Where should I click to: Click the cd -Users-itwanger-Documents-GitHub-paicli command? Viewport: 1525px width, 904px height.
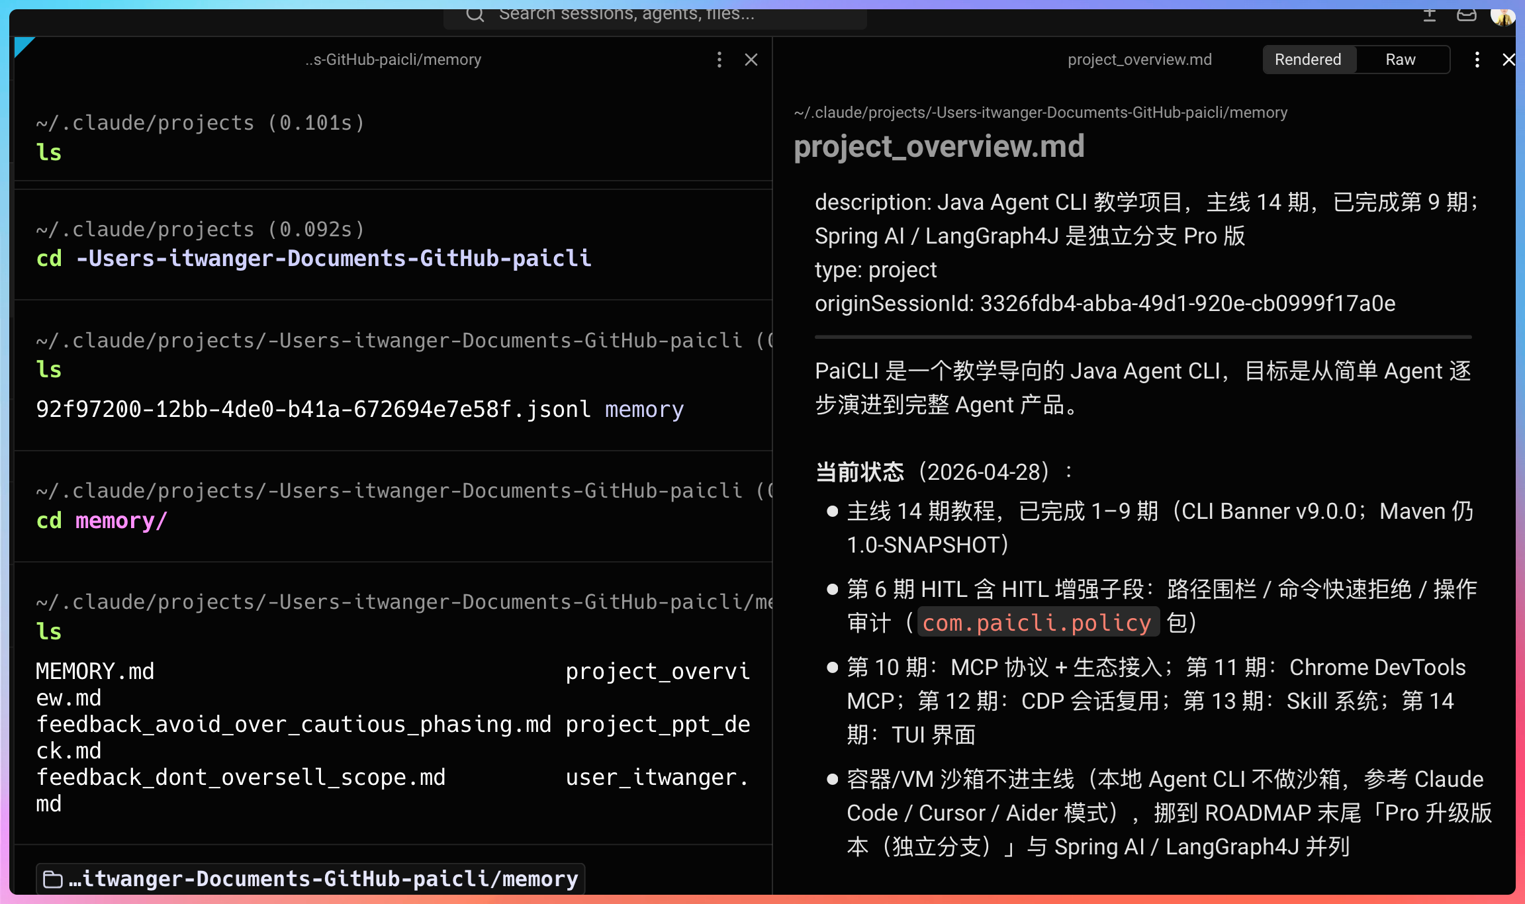(314, 258)
